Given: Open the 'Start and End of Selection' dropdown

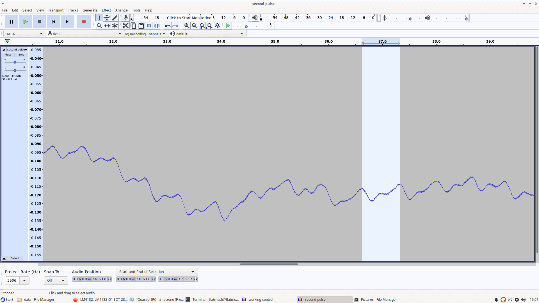Looking at the screenshot, I should 157,272.
